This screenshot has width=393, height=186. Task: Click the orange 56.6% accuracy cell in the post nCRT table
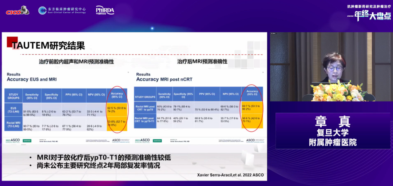pyautogui.click(x=252, y=120)
